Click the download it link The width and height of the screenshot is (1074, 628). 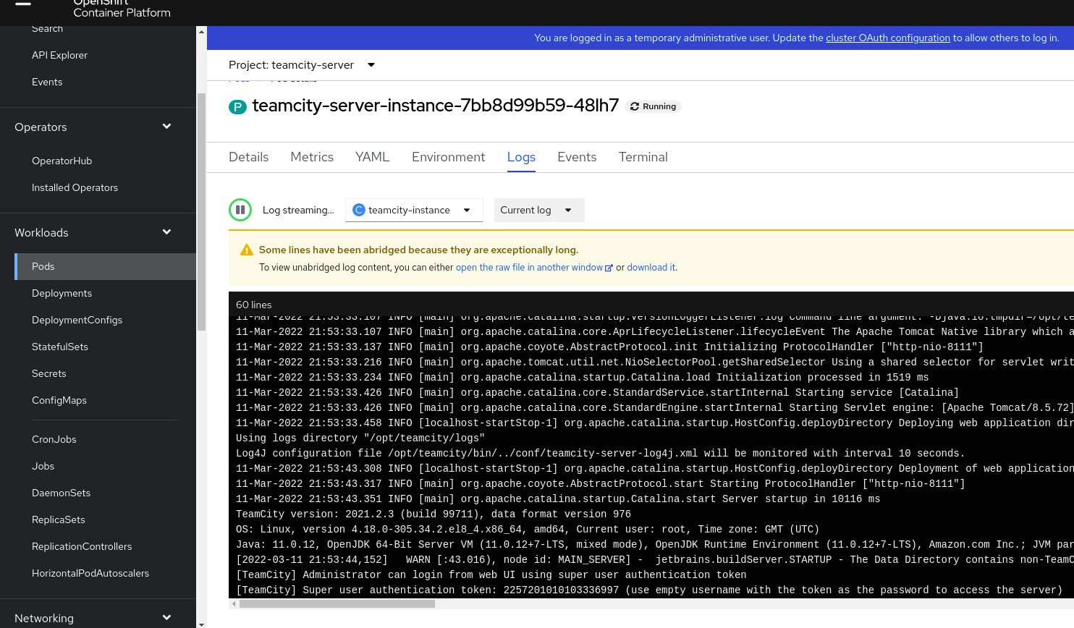point(650,267)
